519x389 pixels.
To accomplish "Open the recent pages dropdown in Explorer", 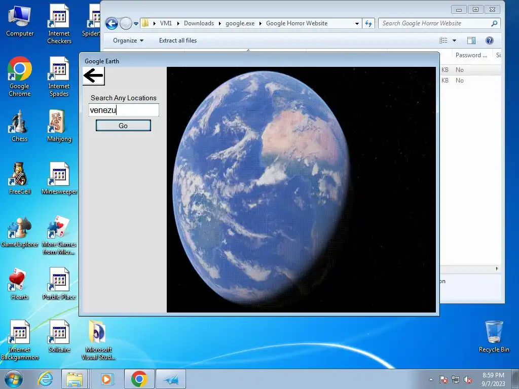I will pos(136,23).
